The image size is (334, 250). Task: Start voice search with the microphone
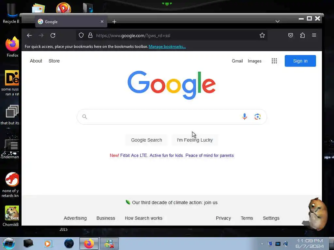pyautogui.click(x=245, y=117)
